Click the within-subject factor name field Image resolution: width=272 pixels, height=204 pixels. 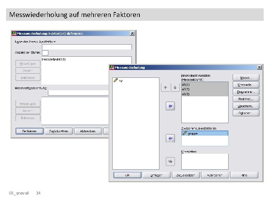click(87, 47)
